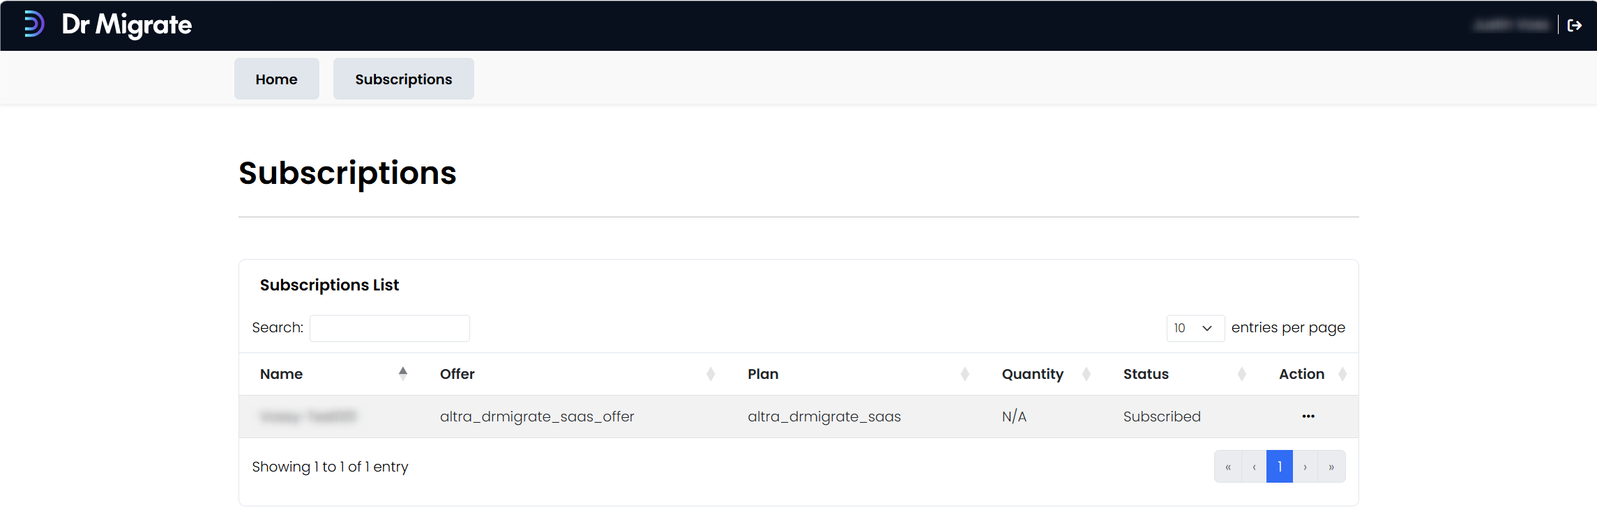Click the Plan column header
The width and height of the screenshot is (1597, 521).
tap(763, 374)
